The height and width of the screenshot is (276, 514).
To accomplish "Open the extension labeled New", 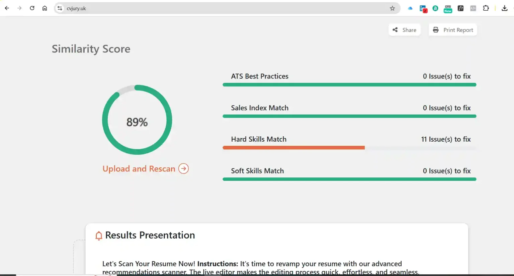I will (x=448, y=8).
